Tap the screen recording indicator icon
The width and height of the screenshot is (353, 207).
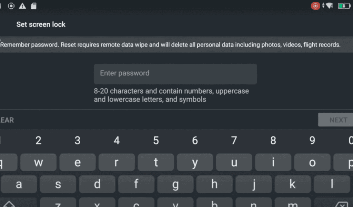coord(11,6)
